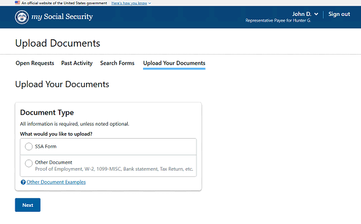This screenshot has height=224, width=361.
Task: Click the Next button
Action: click(x=28, y=205)
